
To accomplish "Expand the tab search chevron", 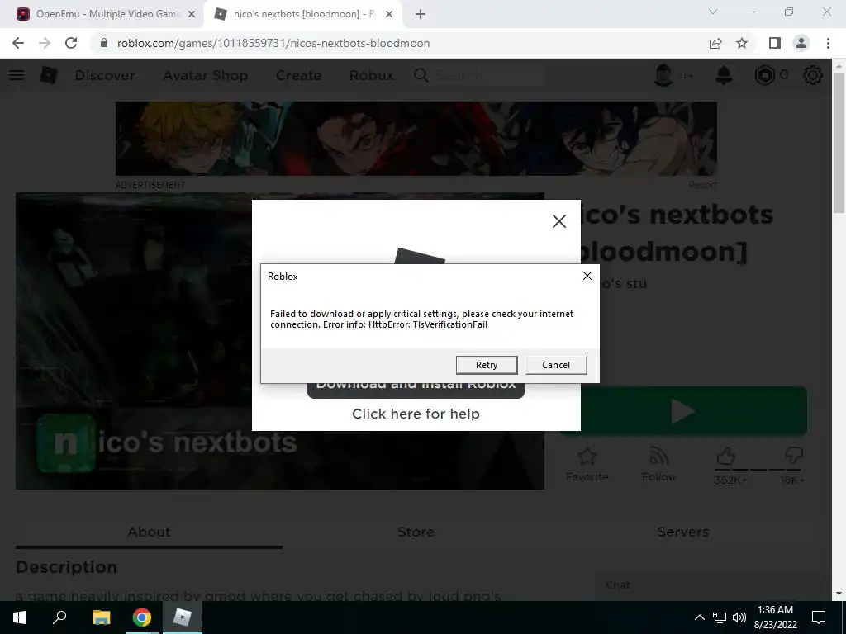I will click(713, 12).
